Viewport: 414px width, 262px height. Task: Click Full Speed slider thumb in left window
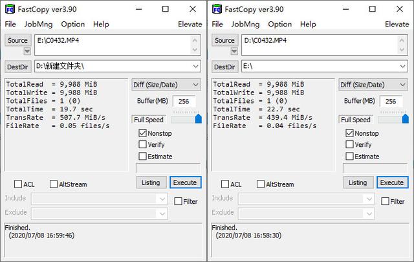(x=199, y=118)
